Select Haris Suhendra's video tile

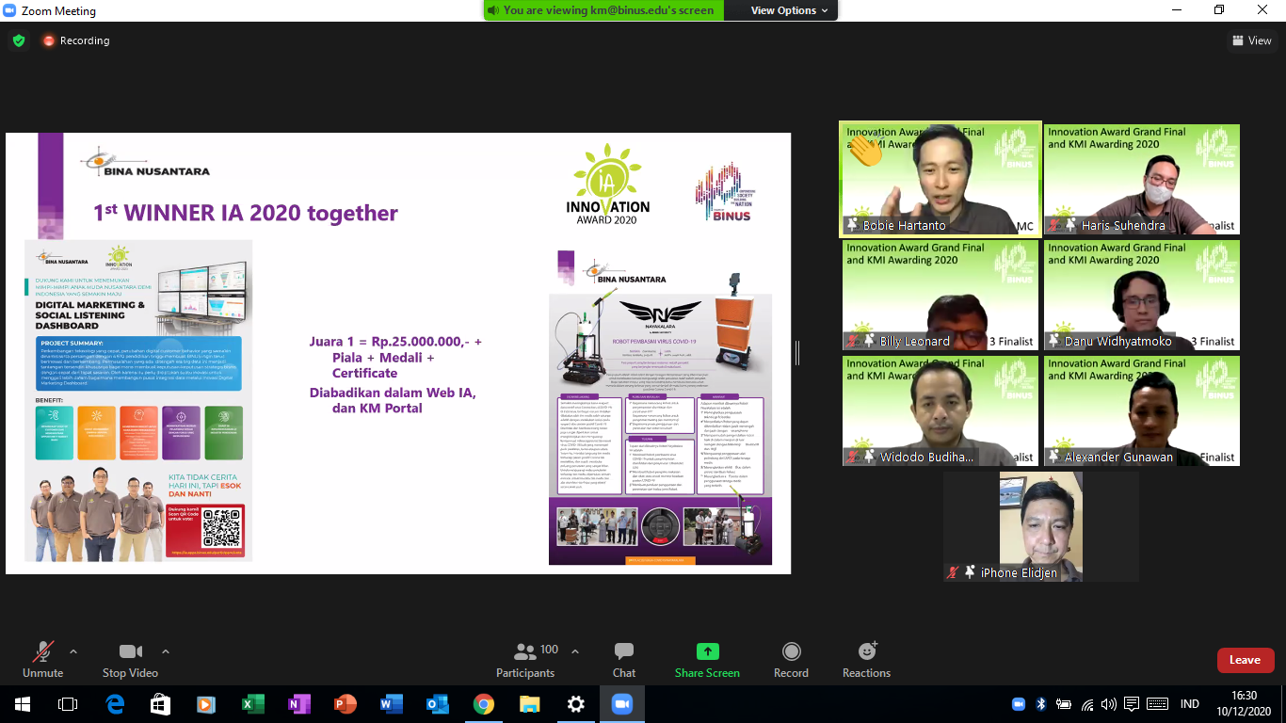1141,179
